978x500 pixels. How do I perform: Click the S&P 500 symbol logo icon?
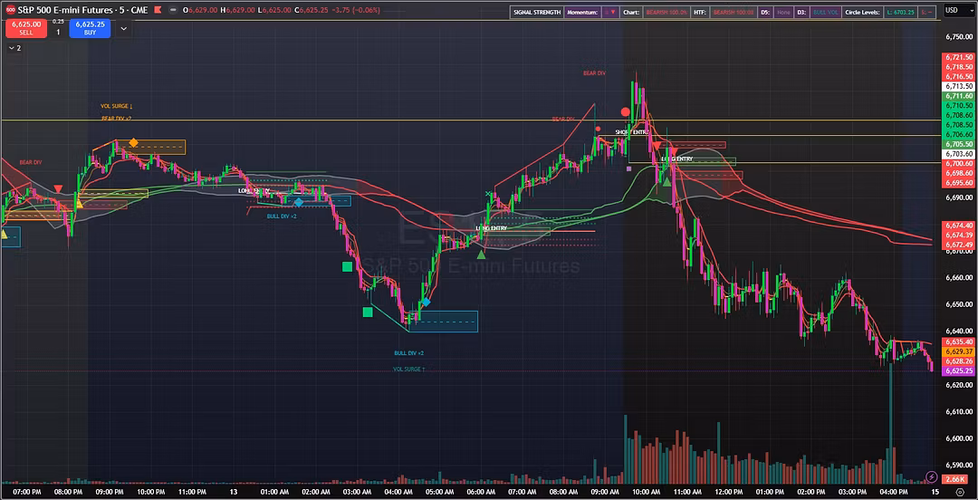click(10, 11)
